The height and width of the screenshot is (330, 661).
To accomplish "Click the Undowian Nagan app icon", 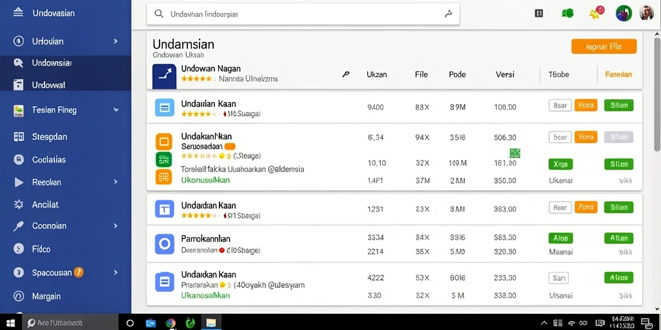I will click(164, 76).
